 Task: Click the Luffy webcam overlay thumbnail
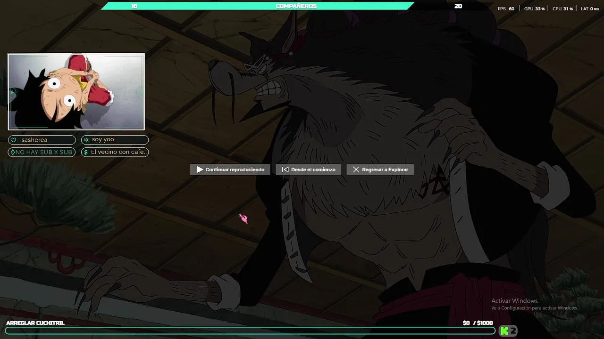click(76, 91)
